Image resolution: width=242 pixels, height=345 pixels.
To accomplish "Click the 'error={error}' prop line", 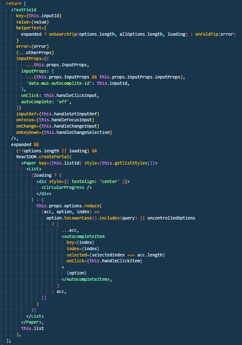I will point(33,47).
